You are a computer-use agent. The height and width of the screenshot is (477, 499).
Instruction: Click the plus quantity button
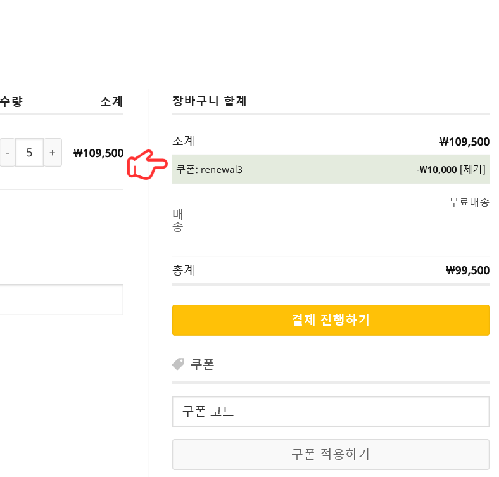(x=52, y=153)
